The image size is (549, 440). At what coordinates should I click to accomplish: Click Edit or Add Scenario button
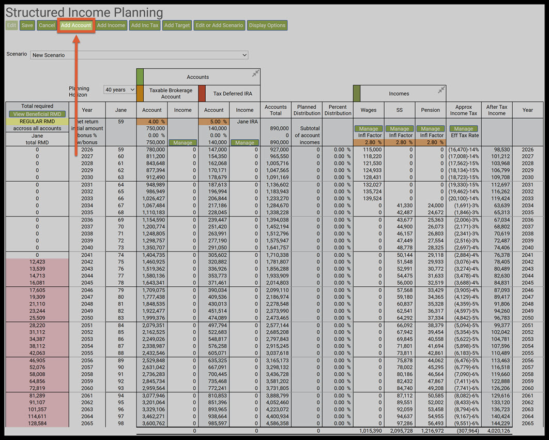coord(219,25)
